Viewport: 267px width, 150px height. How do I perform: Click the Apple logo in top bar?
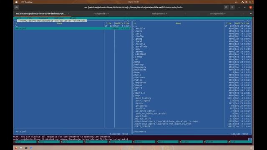click(16, 2)
